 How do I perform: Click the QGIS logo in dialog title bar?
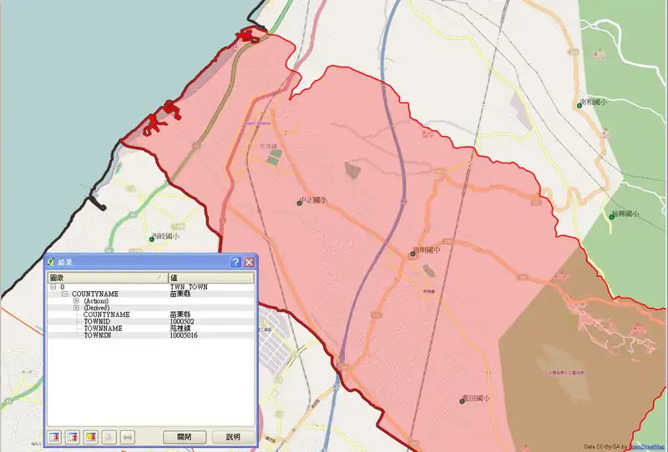[52, 262]
